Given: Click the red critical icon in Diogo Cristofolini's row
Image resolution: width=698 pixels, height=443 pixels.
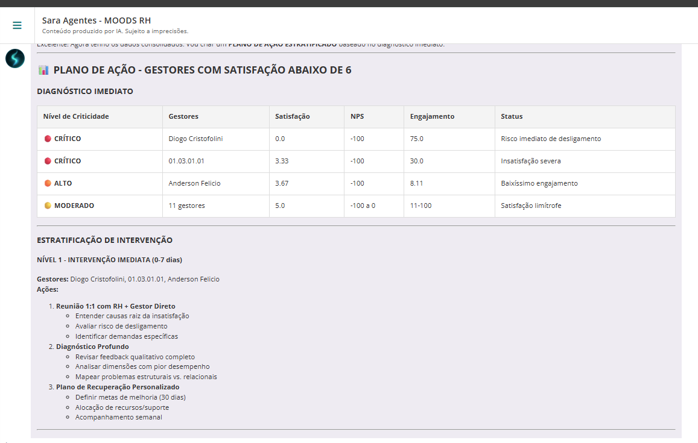Looking at the screenshot, I should pos(48,139).
